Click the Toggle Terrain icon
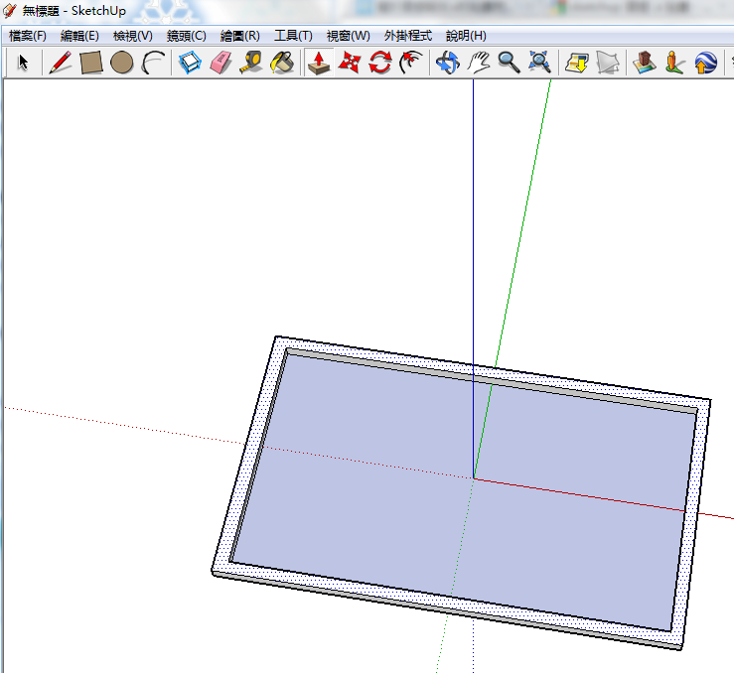This screenshot has width=734, height=673. tap(608, 63)
